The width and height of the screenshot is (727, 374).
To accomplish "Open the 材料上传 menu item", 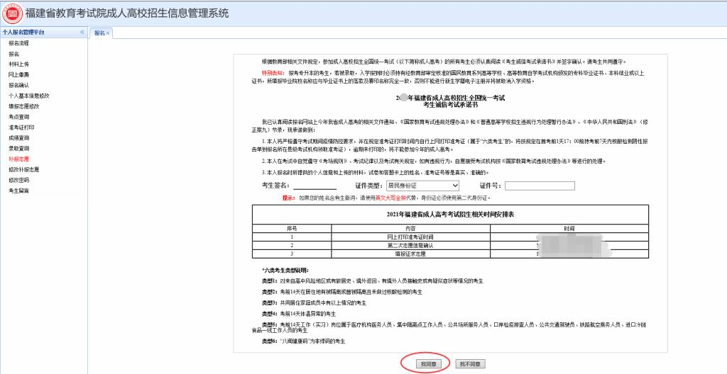I will (x=18, y=64).
